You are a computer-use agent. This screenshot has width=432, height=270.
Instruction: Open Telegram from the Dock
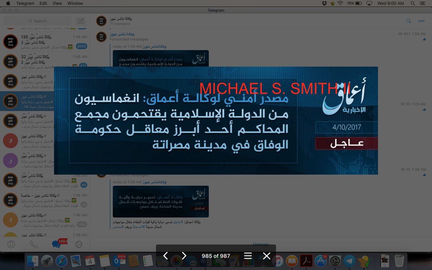click(x=350, y=261)
